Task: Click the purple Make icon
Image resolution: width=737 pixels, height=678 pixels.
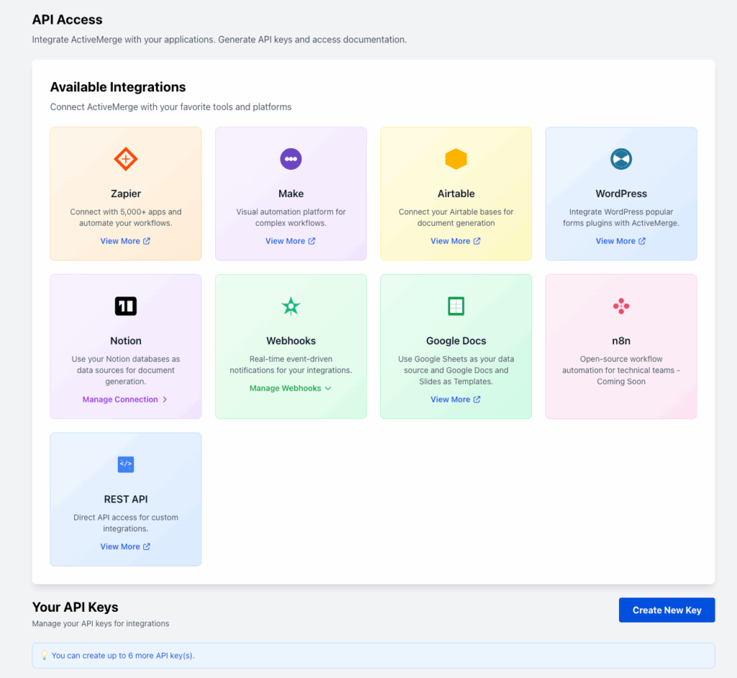Action: click(291, 159)
